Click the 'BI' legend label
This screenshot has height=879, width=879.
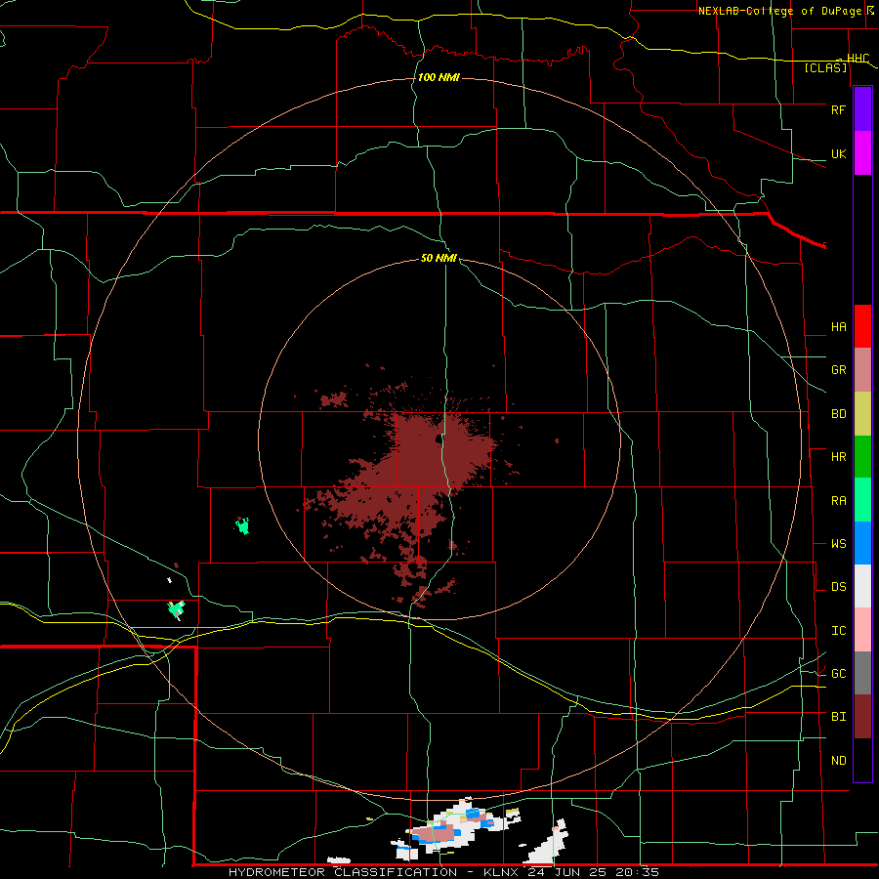pyautogui.click(x=838, y=717)
